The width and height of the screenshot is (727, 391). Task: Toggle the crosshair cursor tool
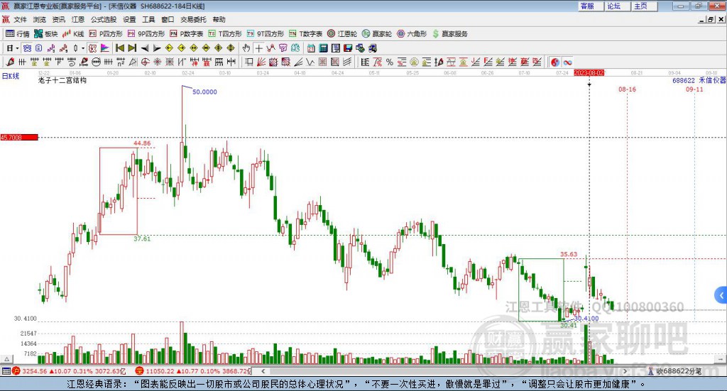[x=258, y=48]
